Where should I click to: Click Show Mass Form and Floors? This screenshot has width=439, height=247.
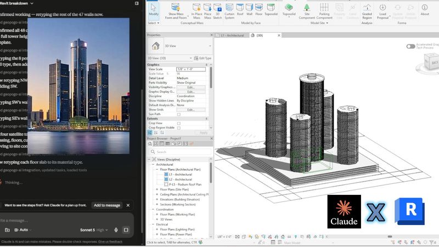[x=176, y=11]
